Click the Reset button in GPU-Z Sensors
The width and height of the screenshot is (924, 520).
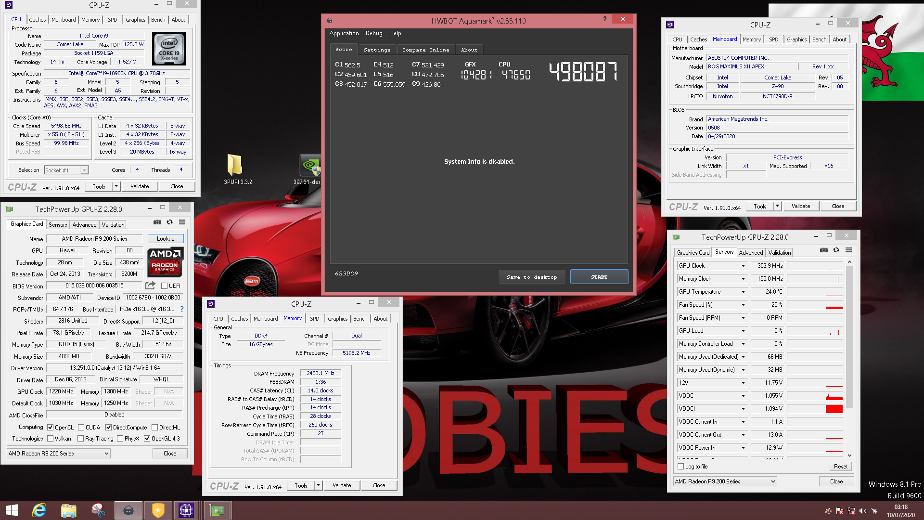tap(841, 467)
